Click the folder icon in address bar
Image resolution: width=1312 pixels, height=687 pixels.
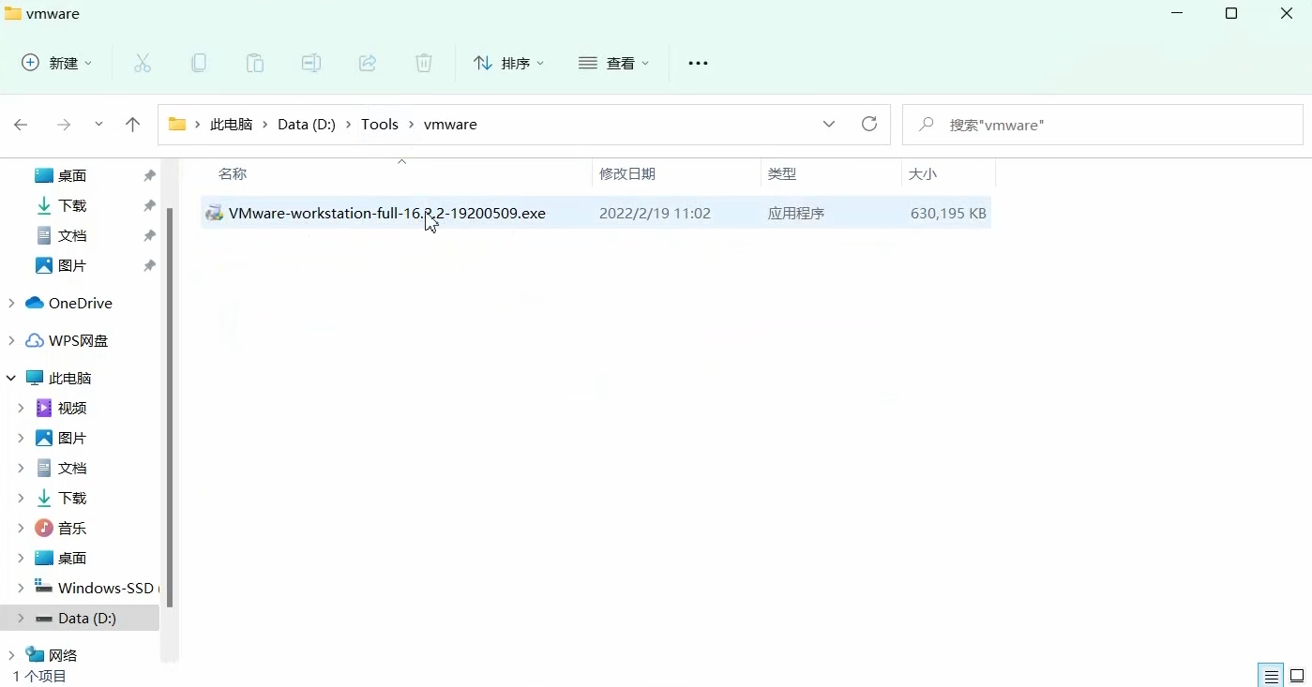coord(177,125)
